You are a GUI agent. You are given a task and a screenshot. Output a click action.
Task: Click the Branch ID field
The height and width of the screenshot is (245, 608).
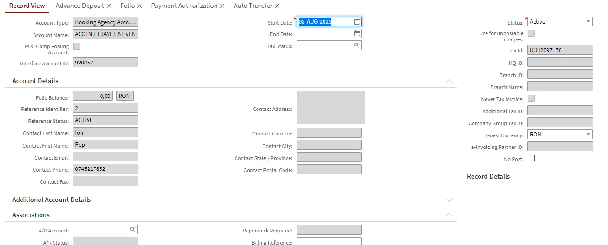[x=561, y=74]
